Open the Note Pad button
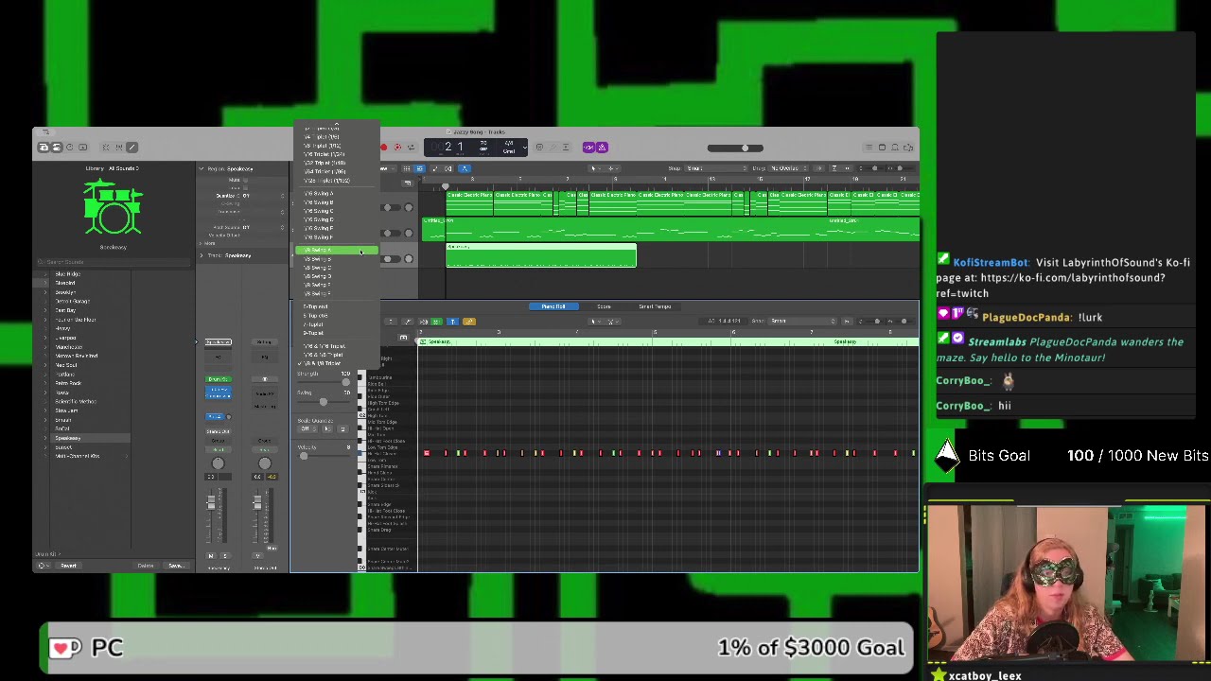The height and width of the screenshot is (681, 1211). (882, 147)
